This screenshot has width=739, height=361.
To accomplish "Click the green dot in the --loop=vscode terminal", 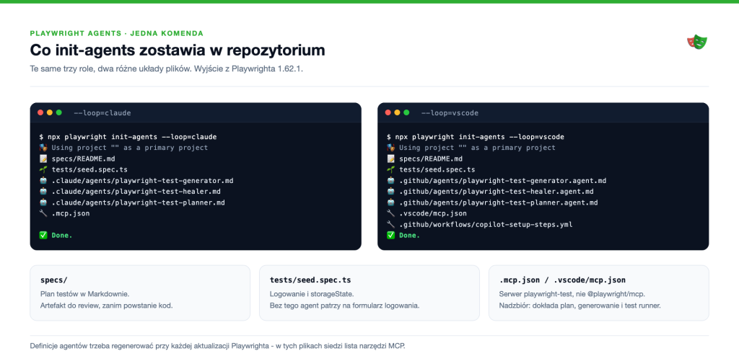I will pyautogui.click(x=406, y=112).
